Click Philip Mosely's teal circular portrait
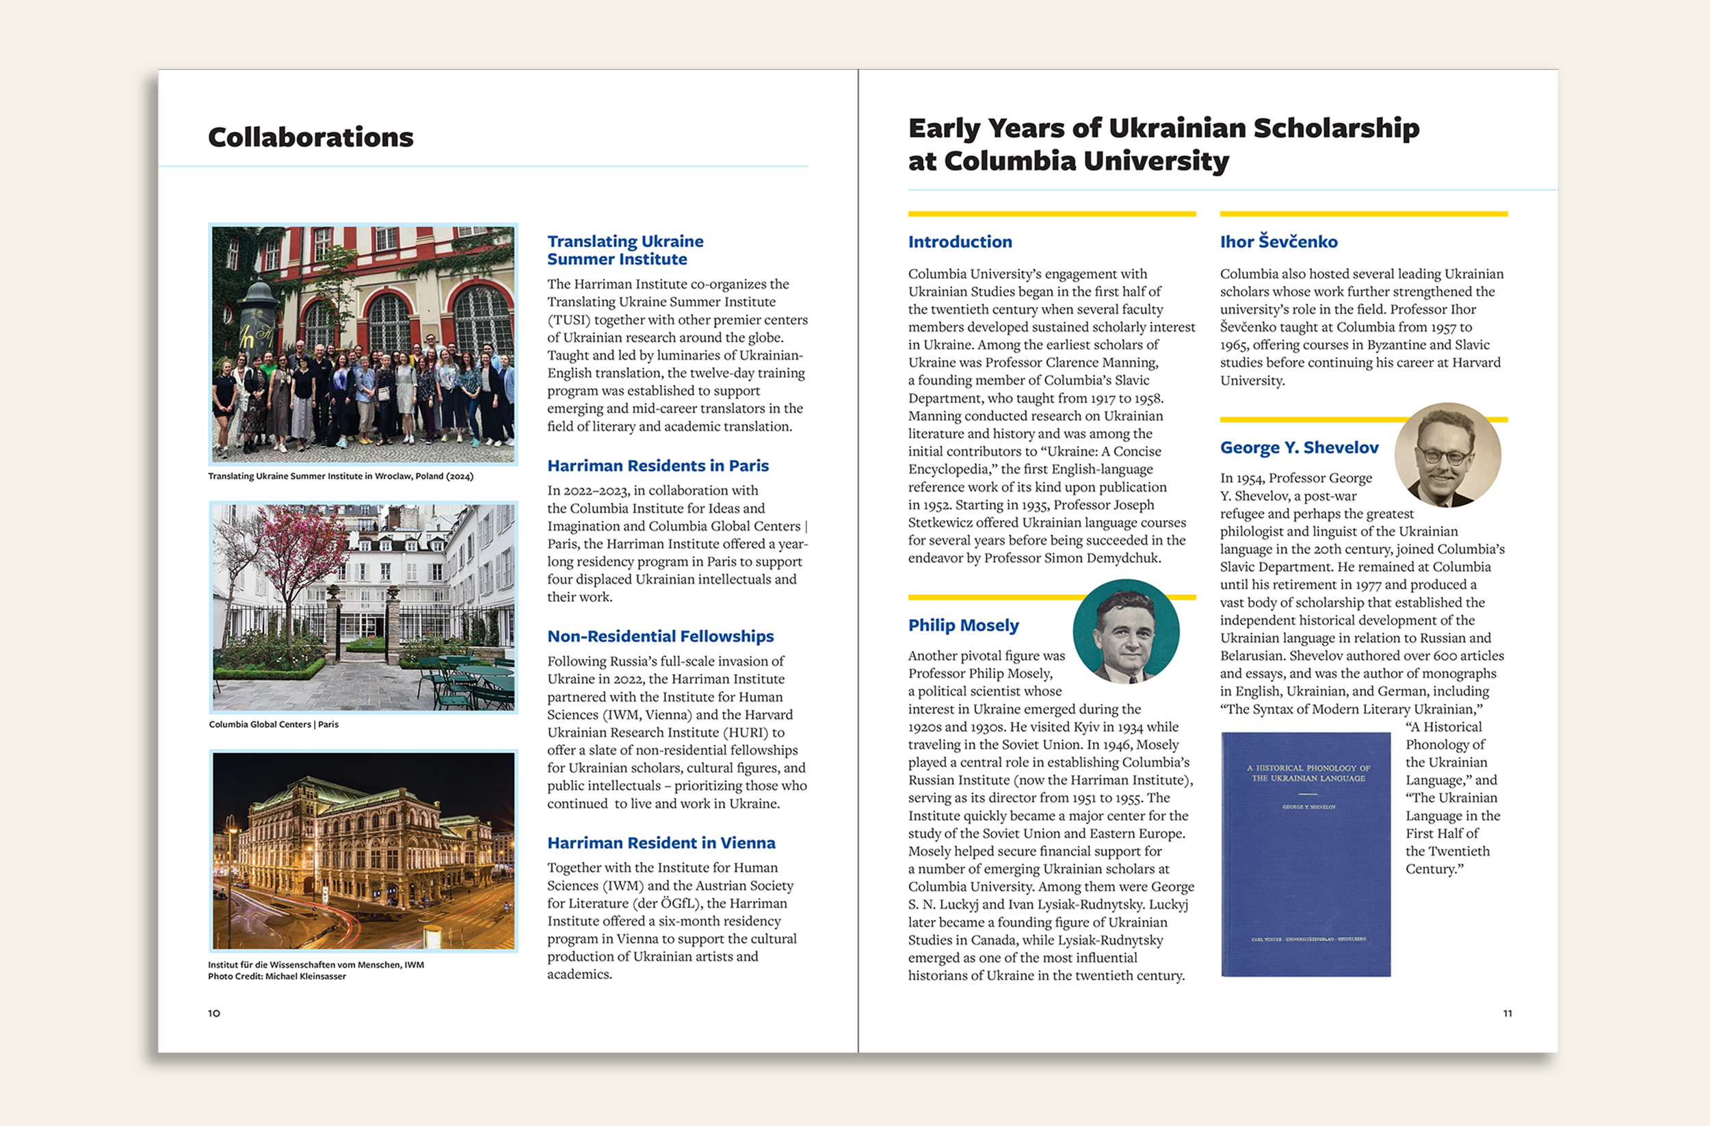1710x1126 pixels. (x=1126, y=631)
